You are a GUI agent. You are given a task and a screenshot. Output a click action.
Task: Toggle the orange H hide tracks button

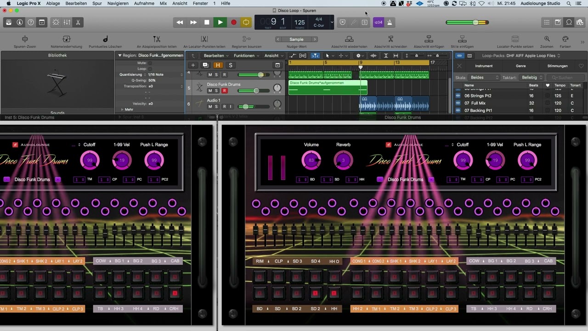[x=218, y=65]
